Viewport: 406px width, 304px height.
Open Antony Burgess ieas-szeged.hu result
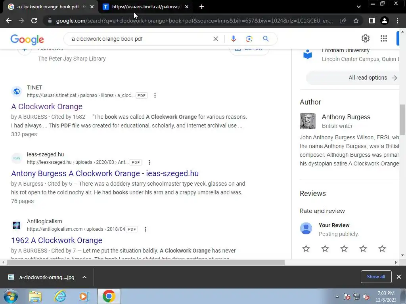tap(105, 173)
